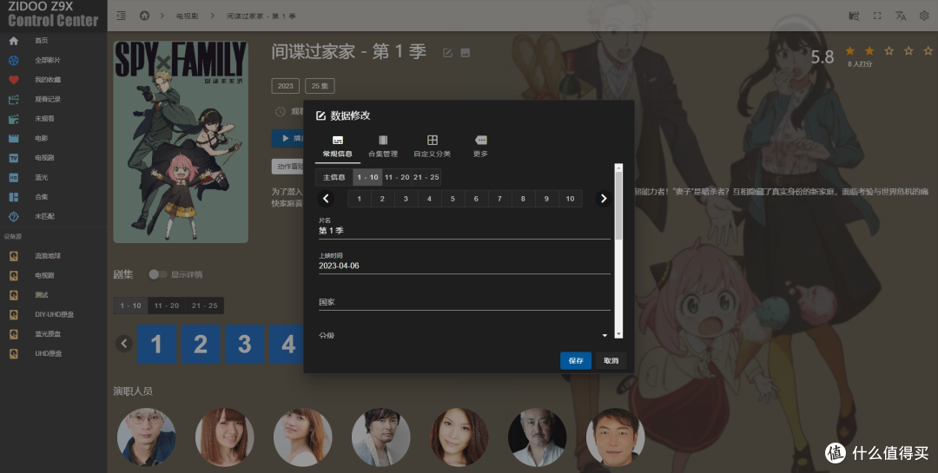Click the image icon beside the show title
938x473 pixels.
[466, 53]
